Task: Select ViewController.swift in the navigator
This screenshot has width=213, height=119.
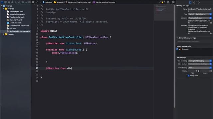Action: (16, 17)
